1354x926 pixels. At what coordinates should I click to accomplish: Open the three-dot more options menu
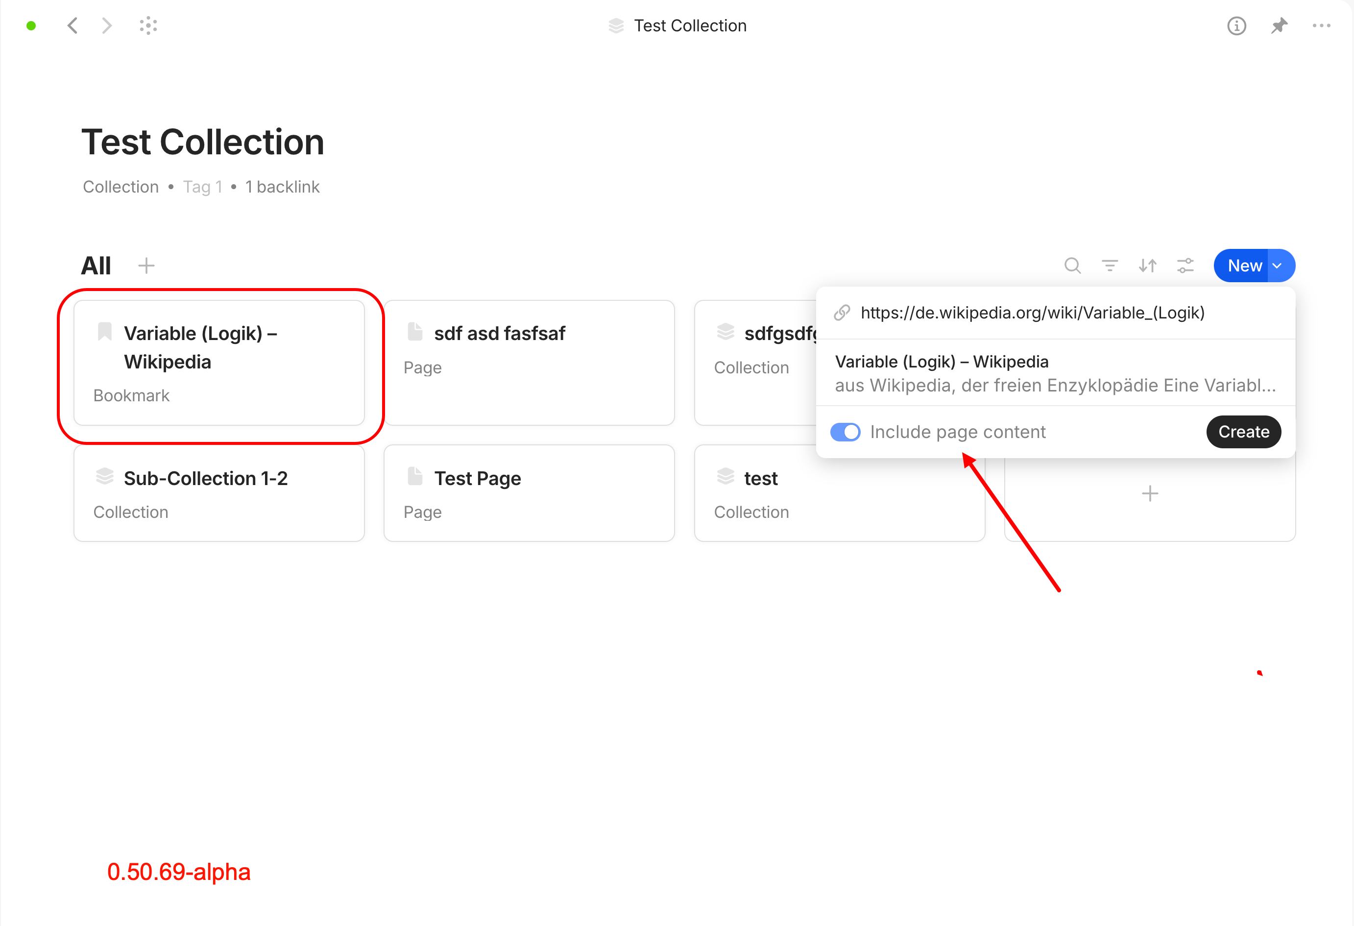(x=1321, y=25)
